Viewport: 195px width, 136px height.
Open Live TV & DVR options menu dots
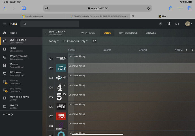tap(46, 33)
